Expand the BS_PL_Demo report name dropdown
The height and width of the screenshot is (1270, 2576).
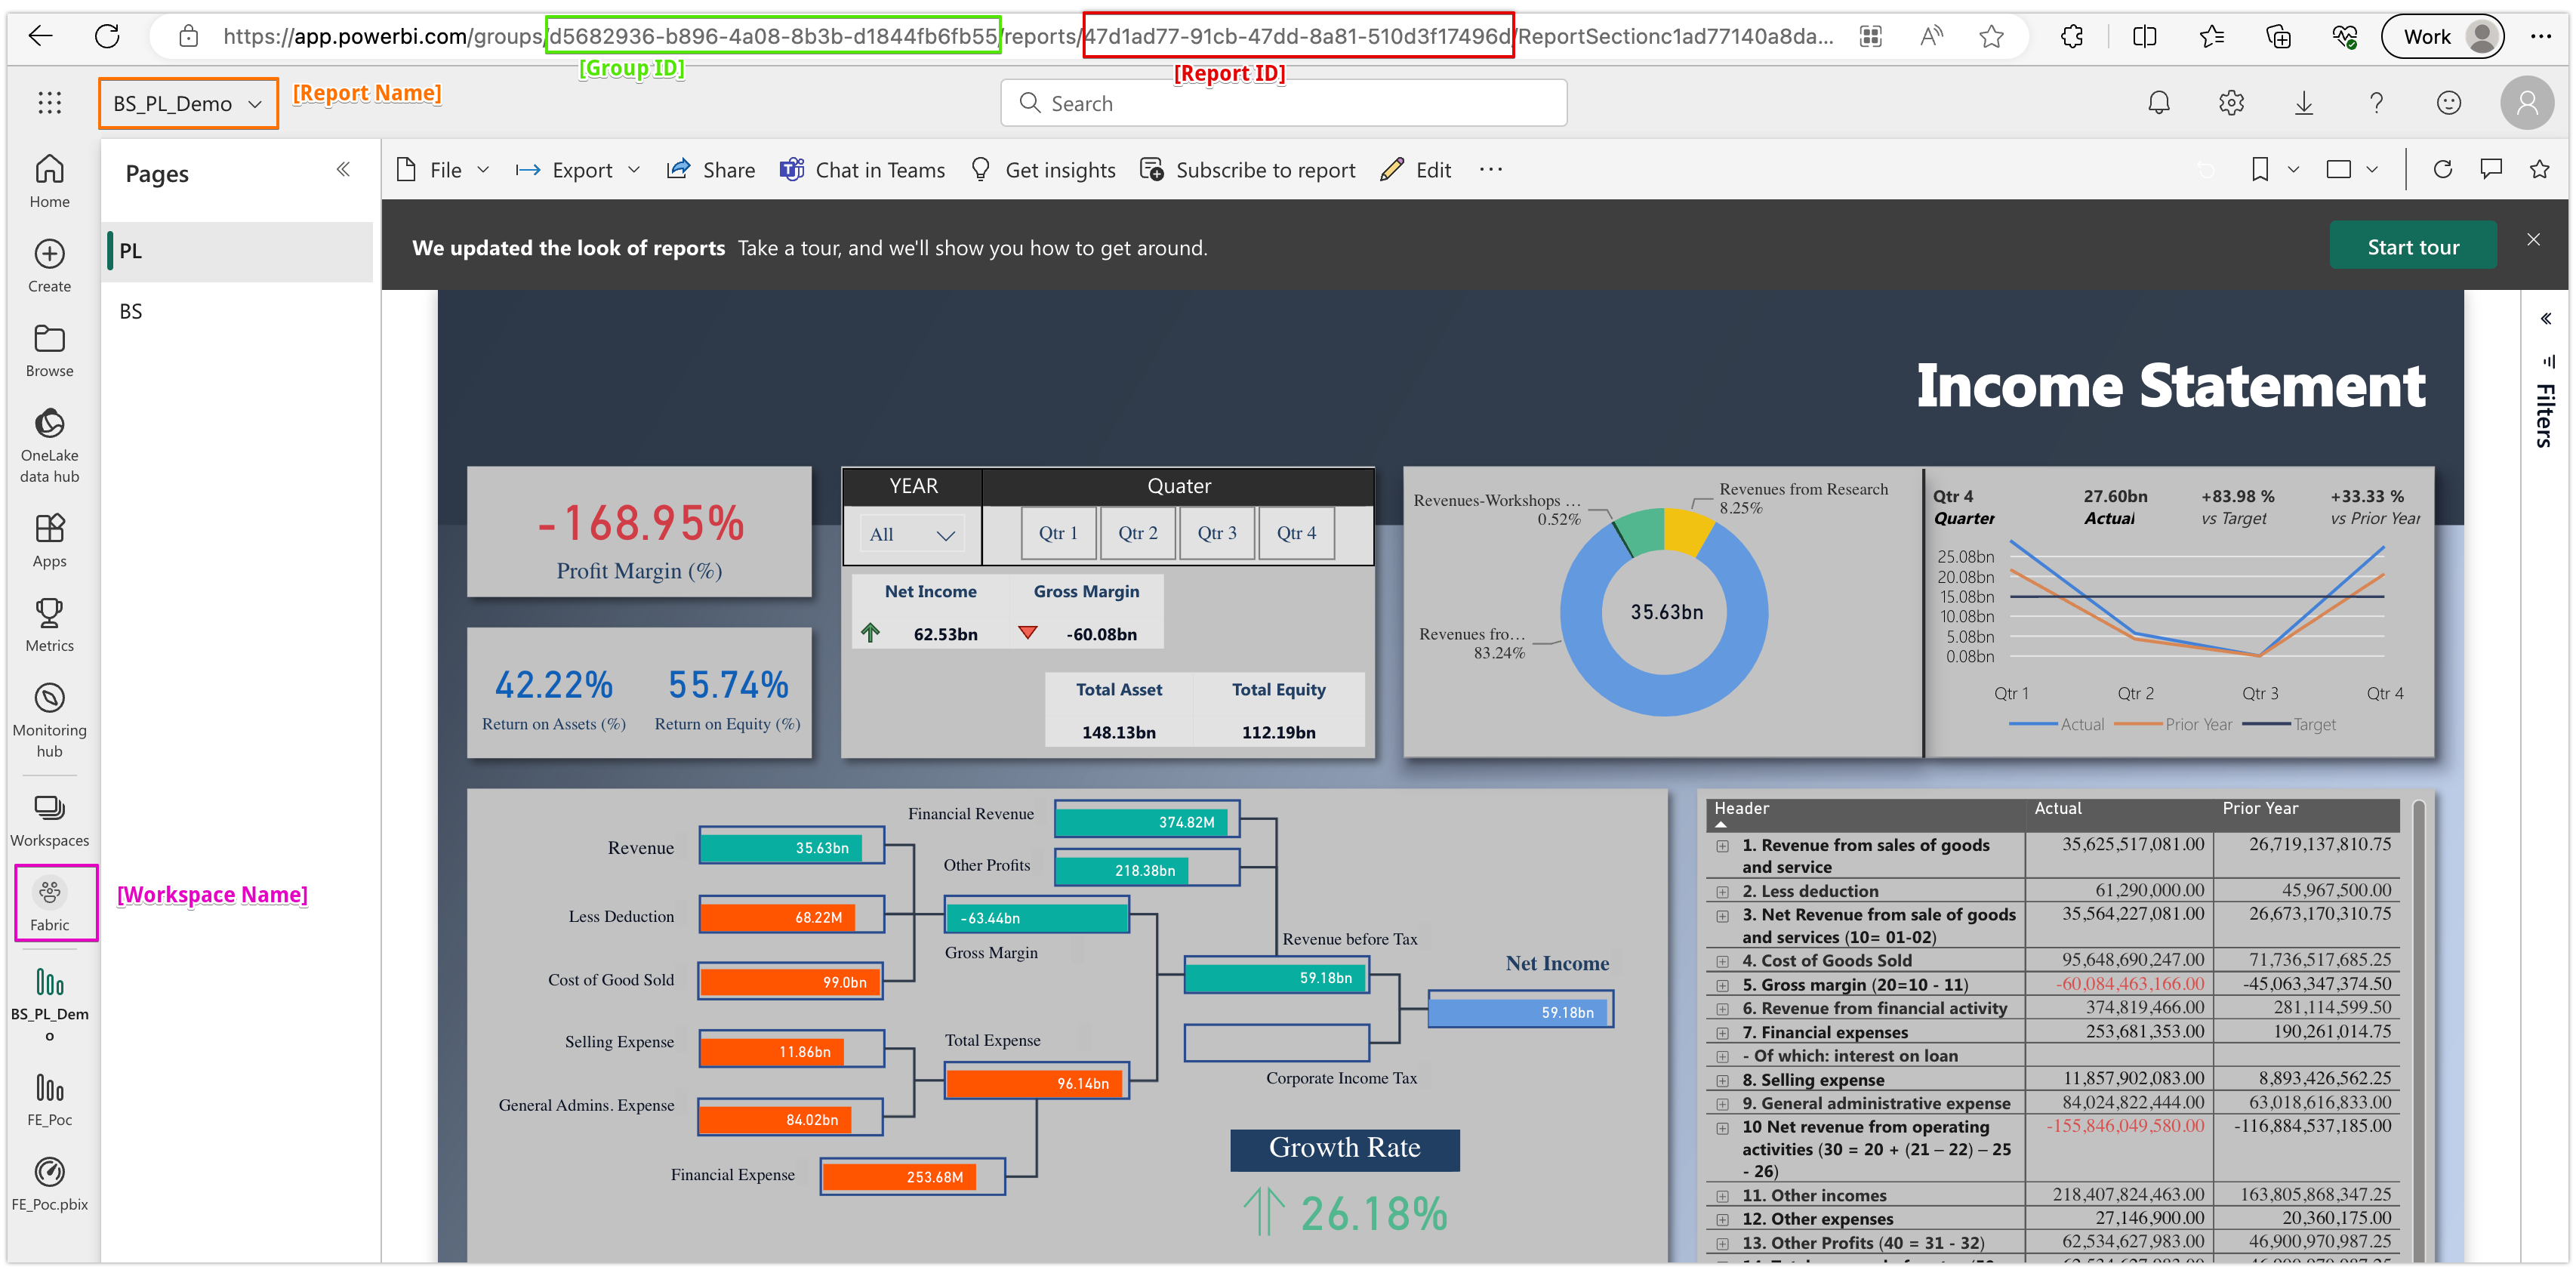(x=188, y=104)
